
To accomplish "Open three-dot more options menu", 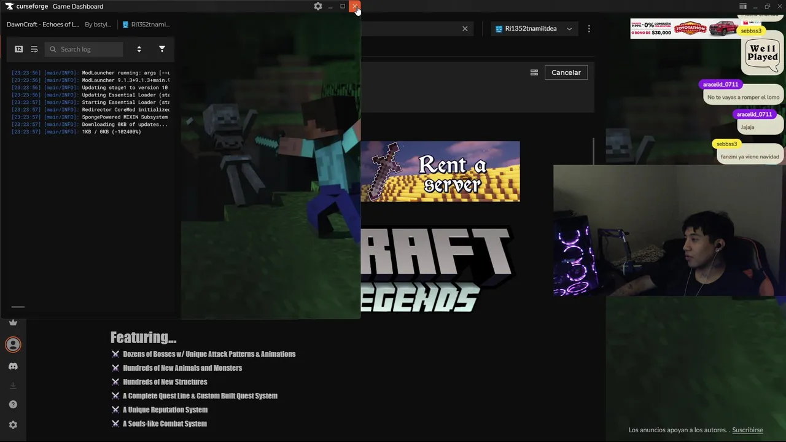I will point(589,29).
